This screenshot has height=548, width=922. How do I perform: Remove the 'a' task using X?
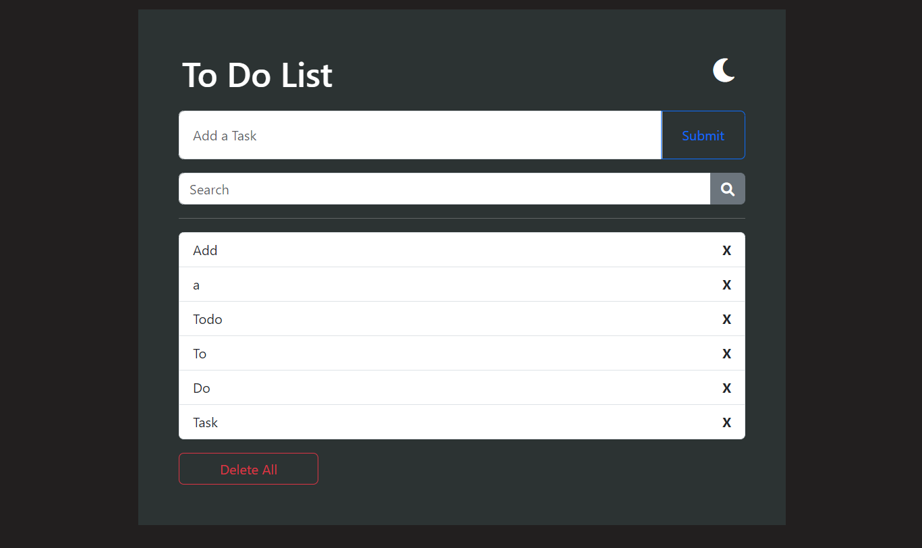(x=726, y=285)
